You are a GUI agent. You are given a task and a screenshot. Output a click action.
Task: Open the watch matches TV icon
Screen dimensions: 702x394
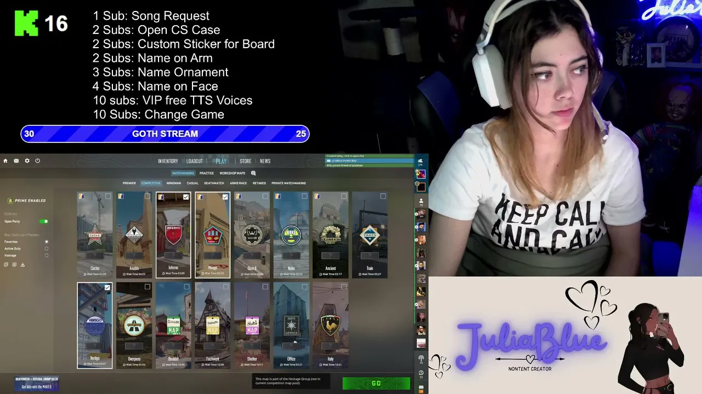(16, 161)
